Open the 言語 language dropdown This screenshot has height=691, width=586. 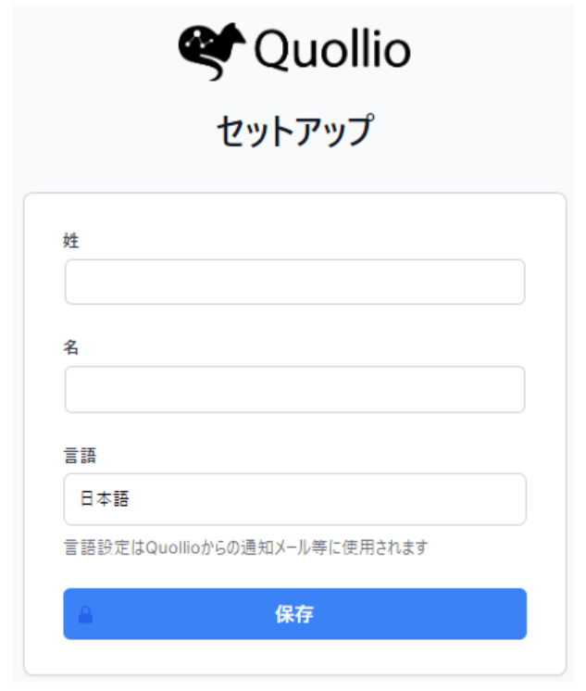point(294,499)
